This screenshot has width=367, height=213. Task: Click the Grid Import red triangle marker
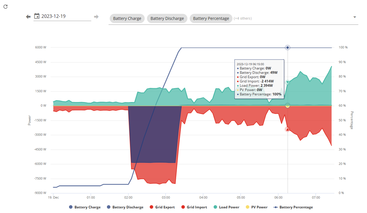pos(287,129)
